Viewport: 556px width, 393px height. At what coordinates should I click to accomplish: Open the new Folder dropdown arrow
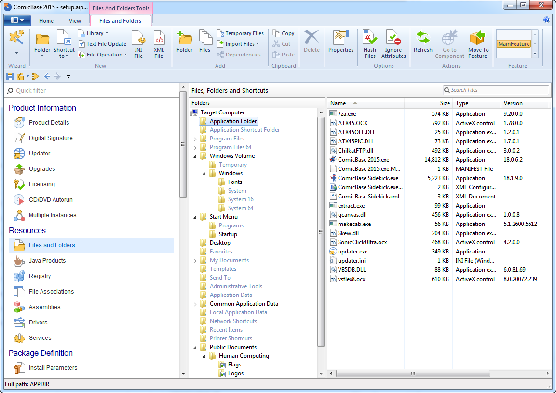42,56
